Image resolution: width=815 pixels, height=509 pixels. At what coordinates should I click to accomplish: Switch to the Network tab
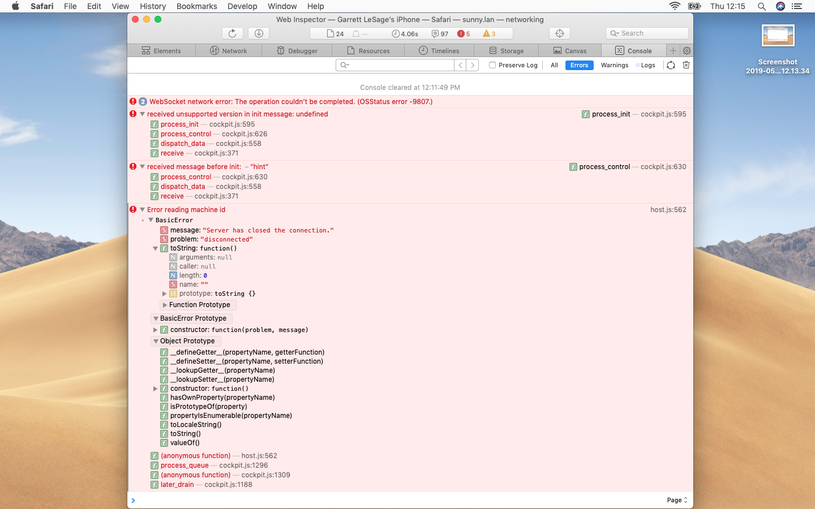pos(229,50)
